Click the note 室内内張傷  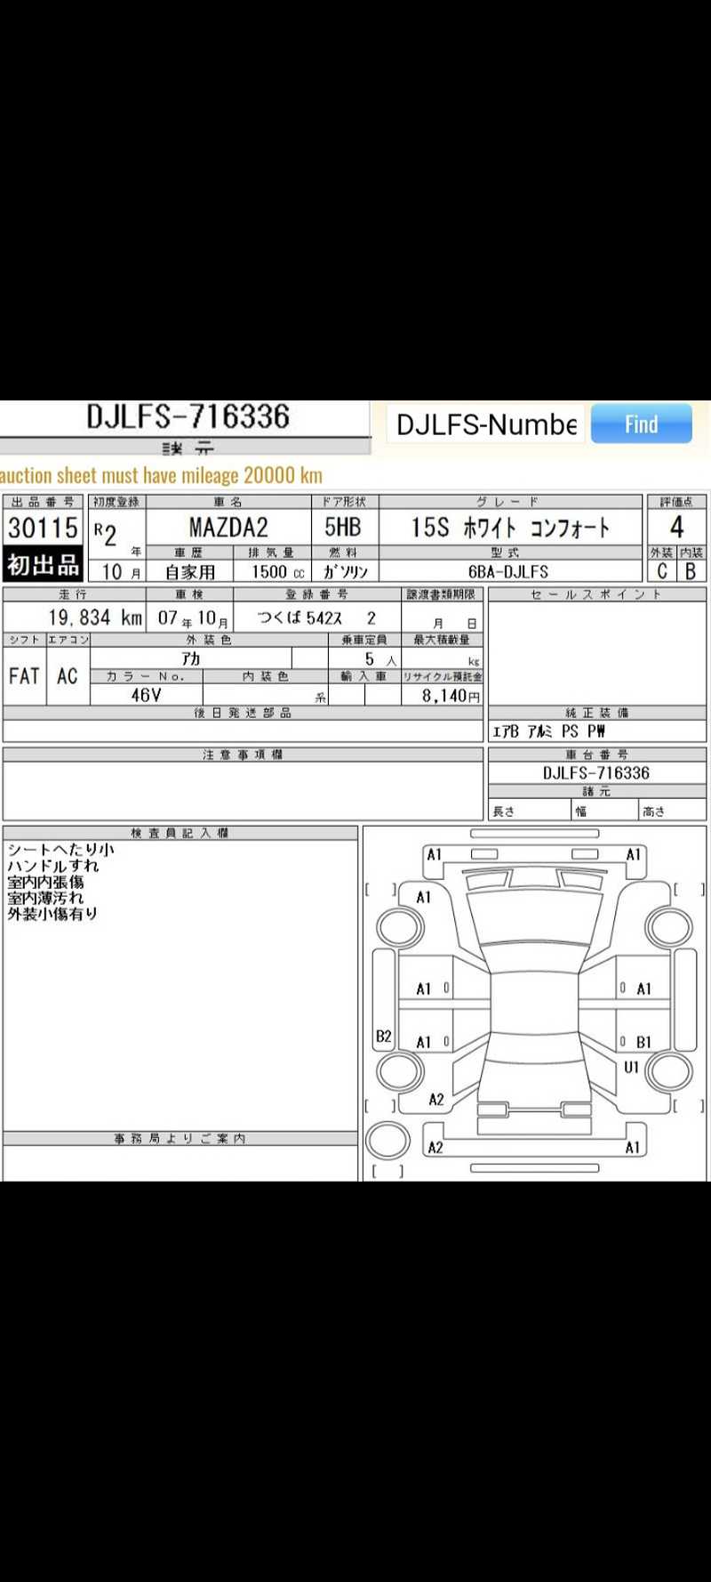pyautogui.click(x=45, y=882)
